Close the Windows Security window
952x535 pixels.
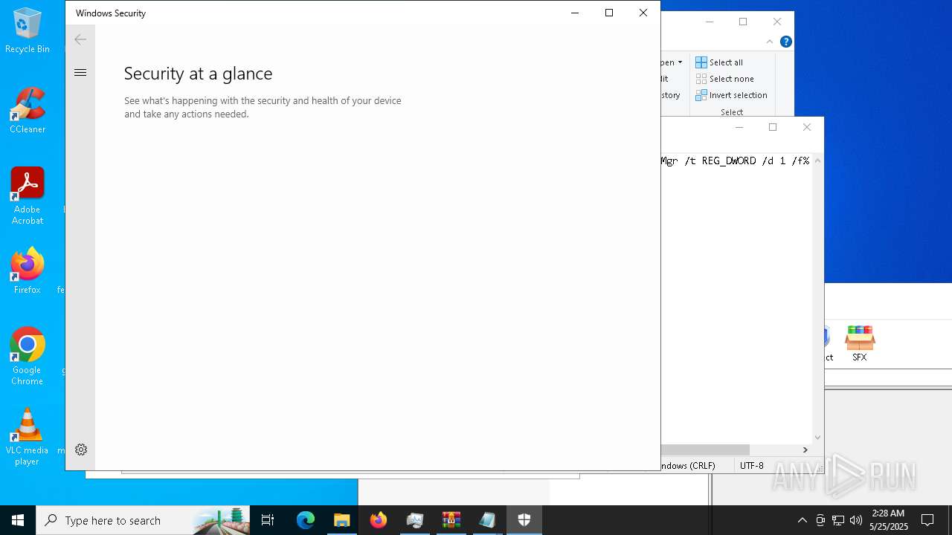tap(643, 13)
